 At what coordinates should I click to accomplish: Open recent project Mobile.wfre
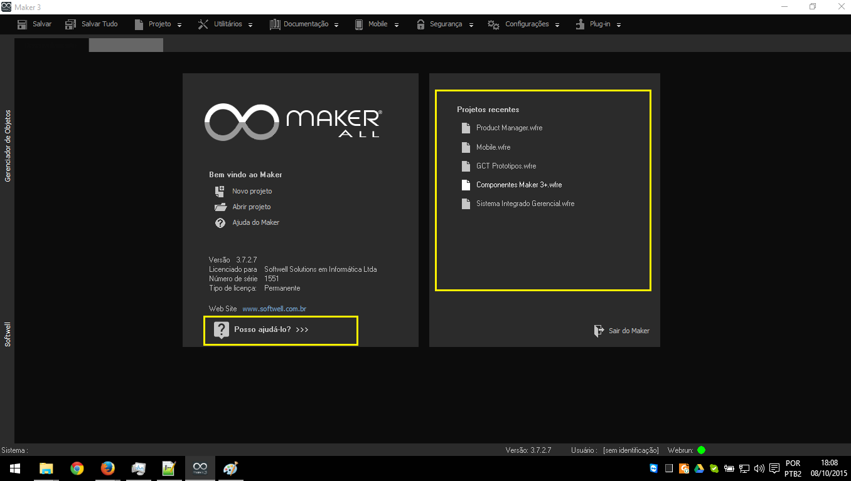(493, 148)
